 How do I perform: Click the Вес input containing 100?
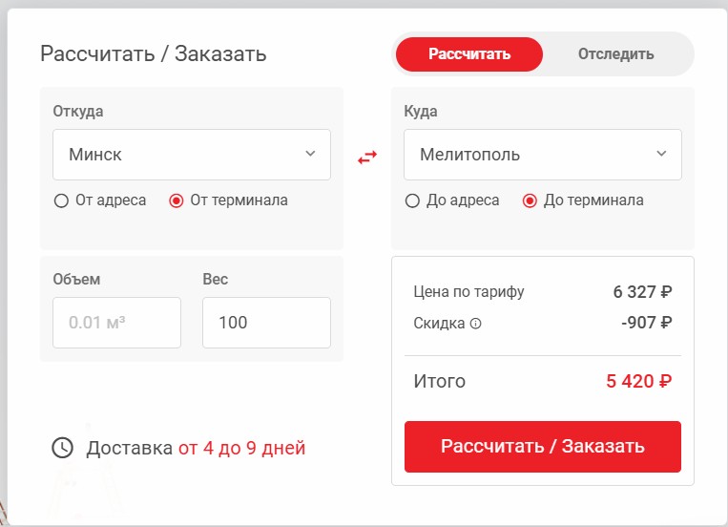coord(266,323)
